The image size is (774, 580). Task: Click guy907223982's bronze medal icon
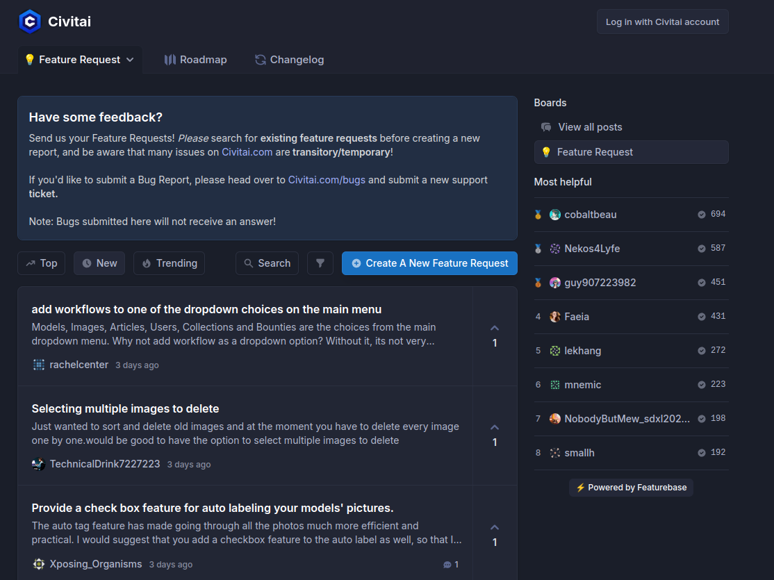[538, 283]
